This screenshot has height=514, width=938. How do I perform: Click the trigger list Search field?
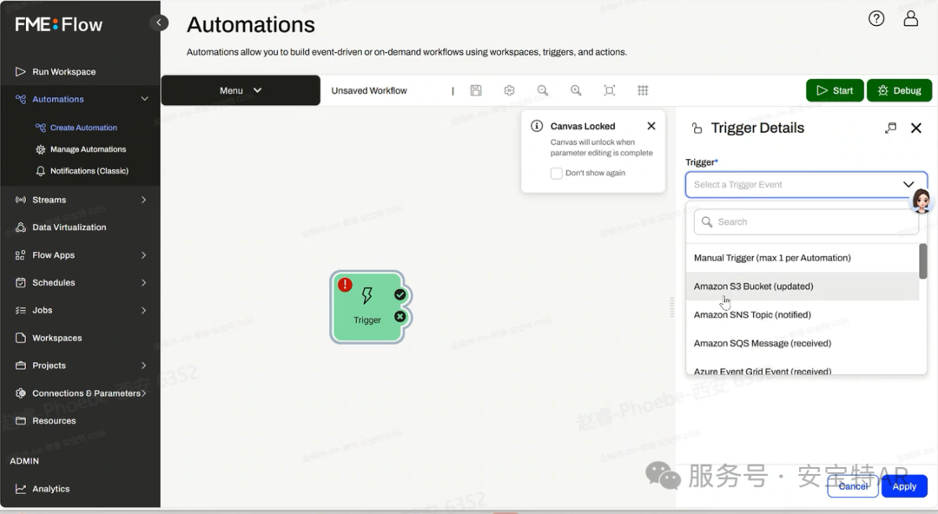click(x=806, y=222)
